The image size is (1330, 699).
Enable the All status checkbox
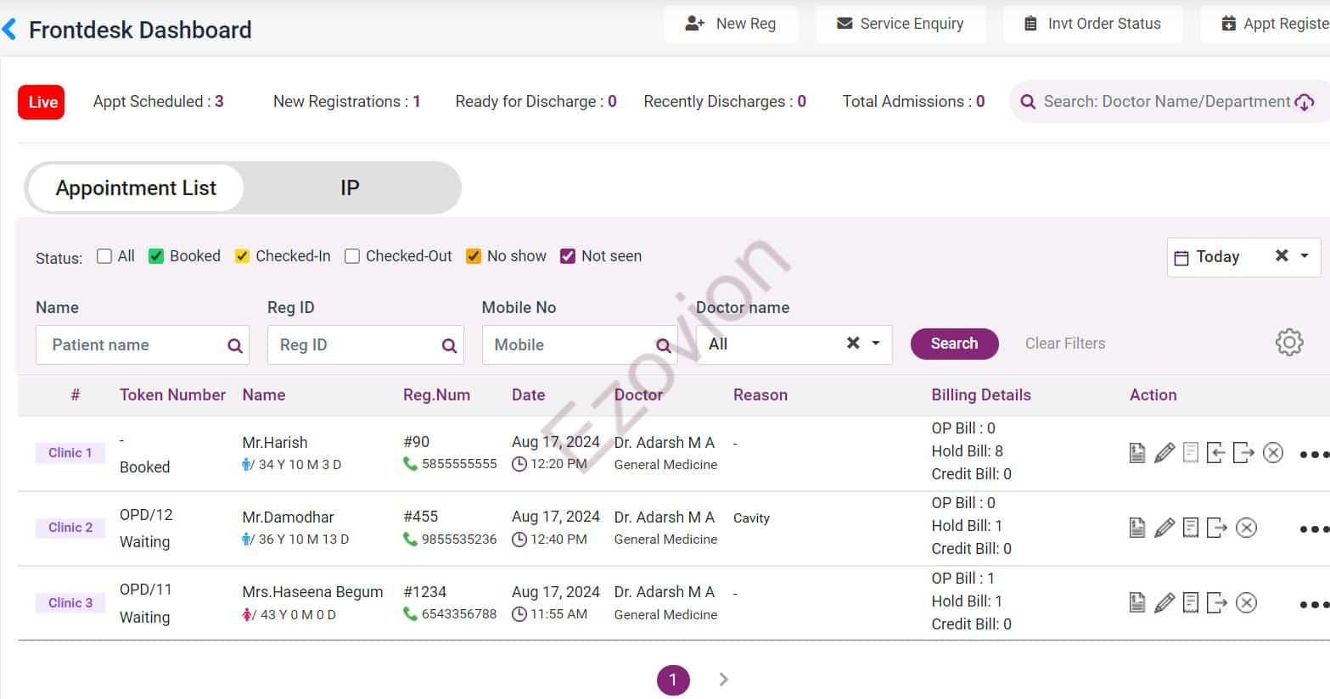click(104, 256)
